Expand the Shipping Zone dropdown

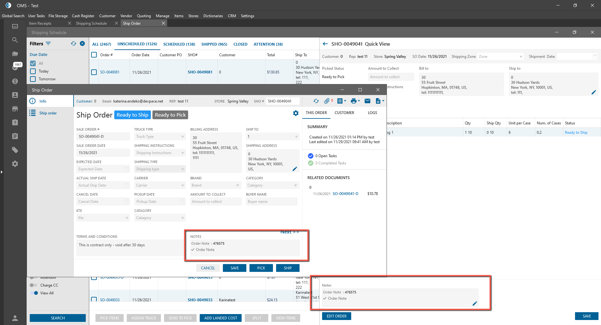point(521,57)
